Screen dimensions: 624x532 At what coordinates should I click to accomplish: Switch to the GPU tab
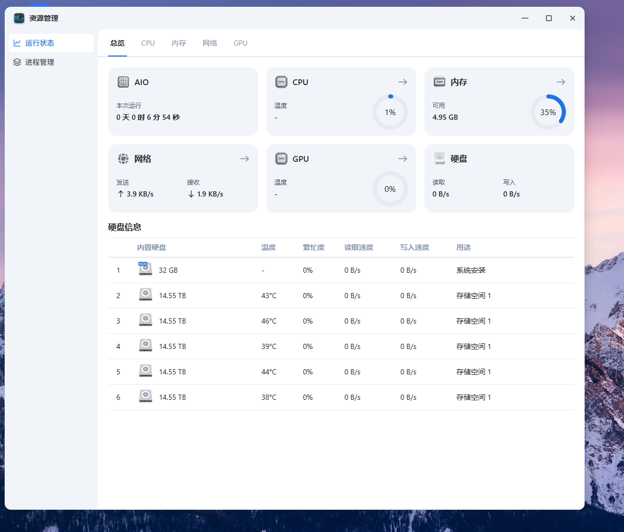(x=240, y=43)
